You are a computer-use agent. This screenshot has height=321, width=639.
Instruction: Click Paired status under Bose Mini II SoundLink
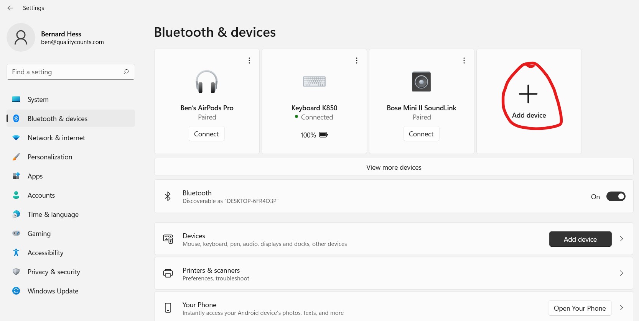tap(422, 117)
